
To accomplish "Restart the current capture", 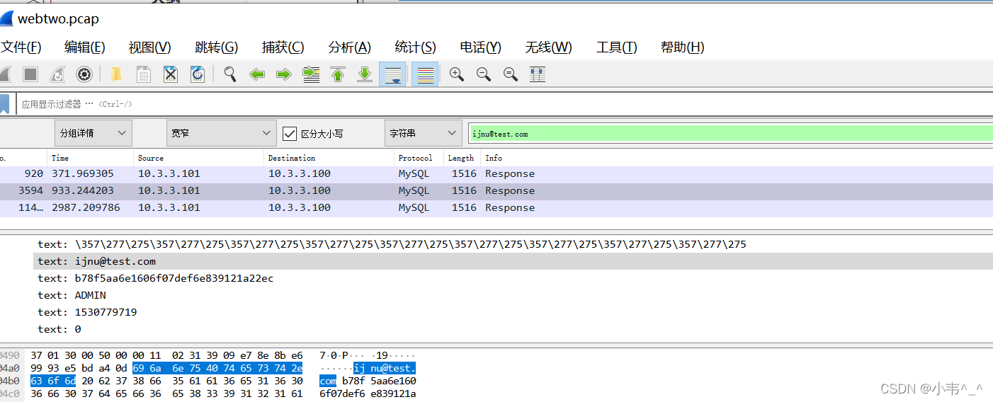I will (x=57, y=74).
